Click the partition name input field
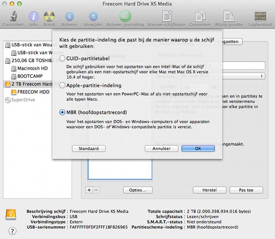This screenshot has height=239, width=275. click(x=244, y=66)
